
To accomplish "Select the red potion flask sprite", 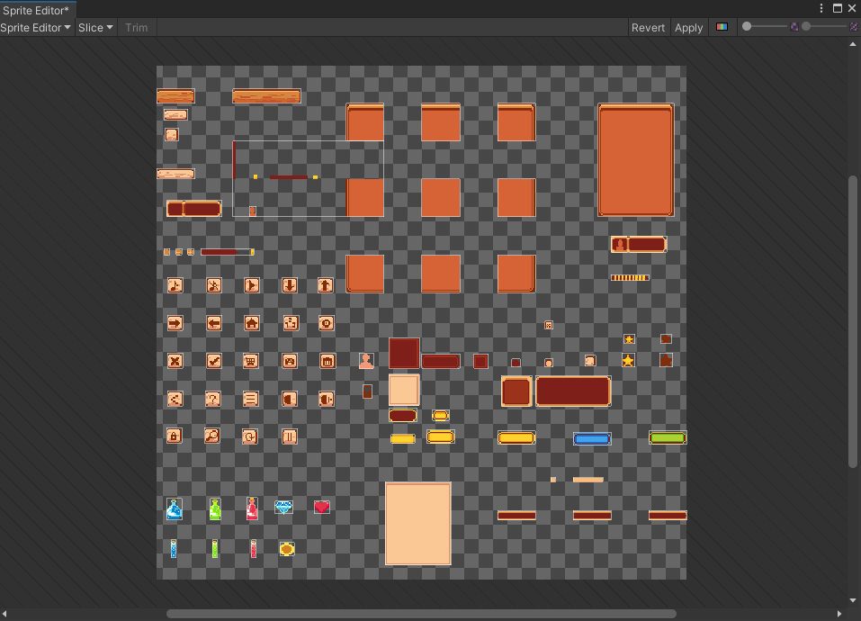I will [x=252, y=509].
